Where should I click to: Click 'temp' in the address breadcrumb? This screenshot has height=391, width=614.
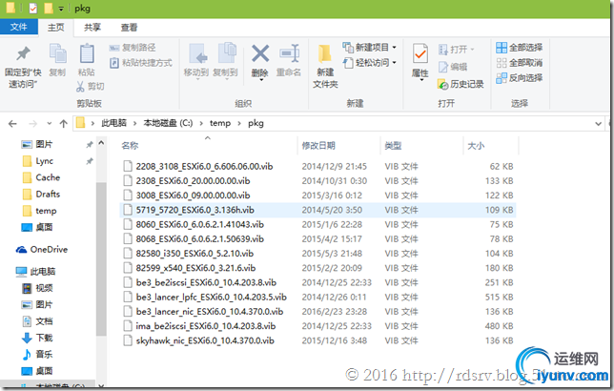click(x=220, y=123)
